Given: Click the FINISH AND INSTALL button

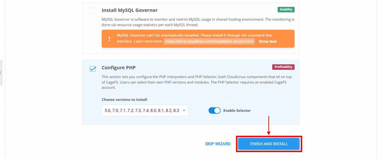Looking at the screenshot, I should click(269, 144).
